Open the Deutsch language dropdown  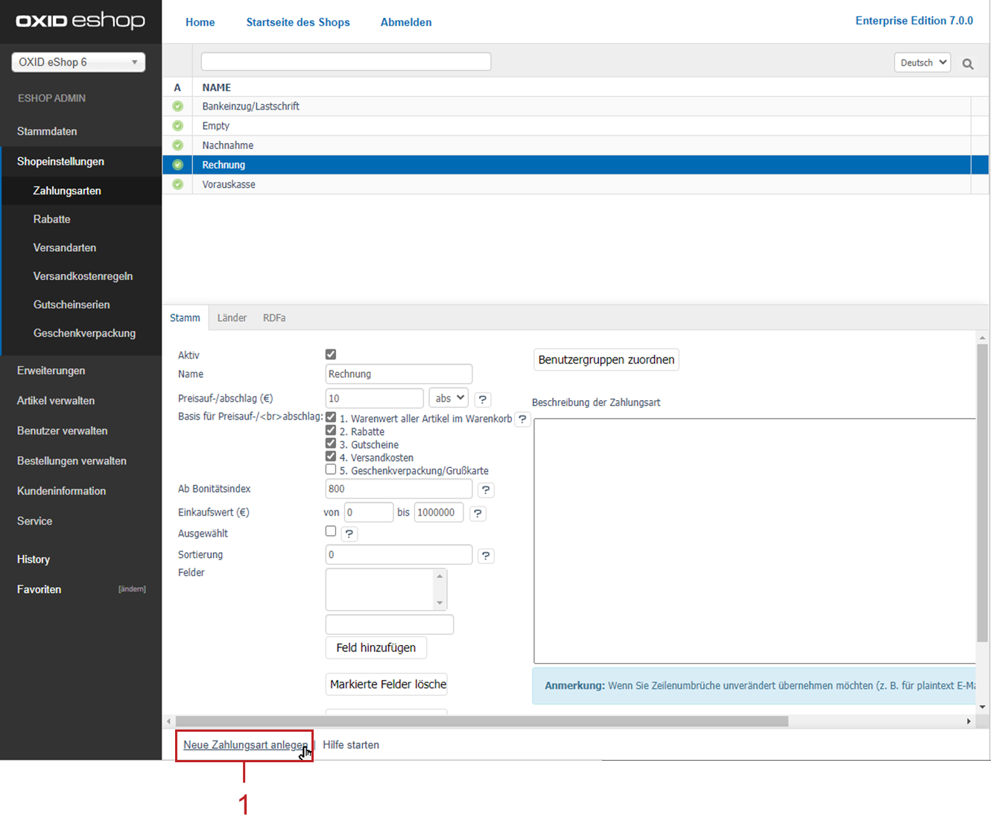point(922,63)
